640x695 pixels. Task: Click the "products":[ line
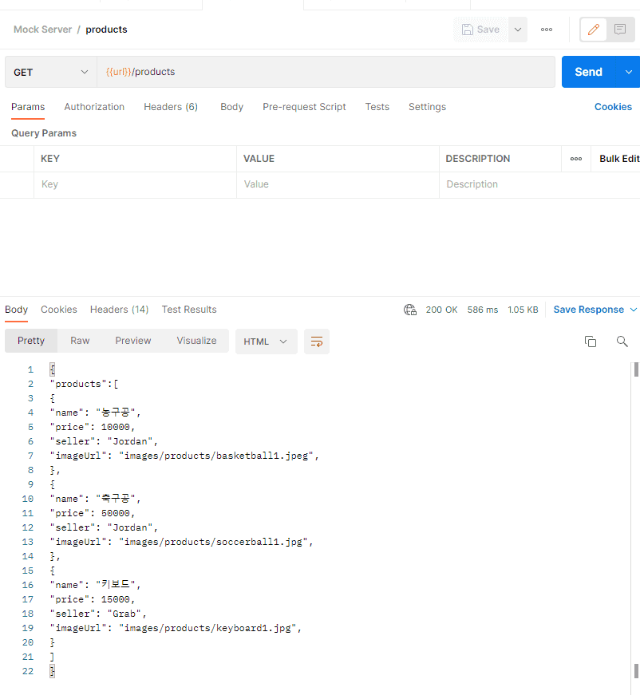[x=85, y=384]
